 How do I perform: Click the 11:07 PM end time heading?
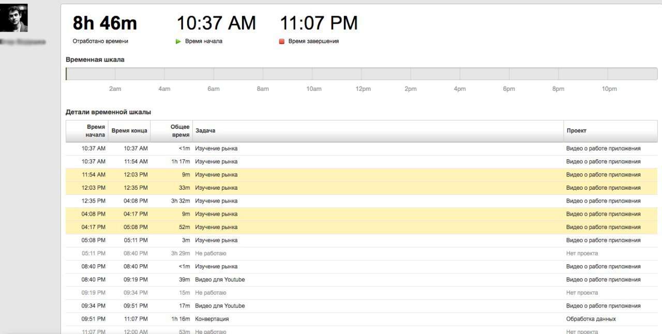pos(319,23)
